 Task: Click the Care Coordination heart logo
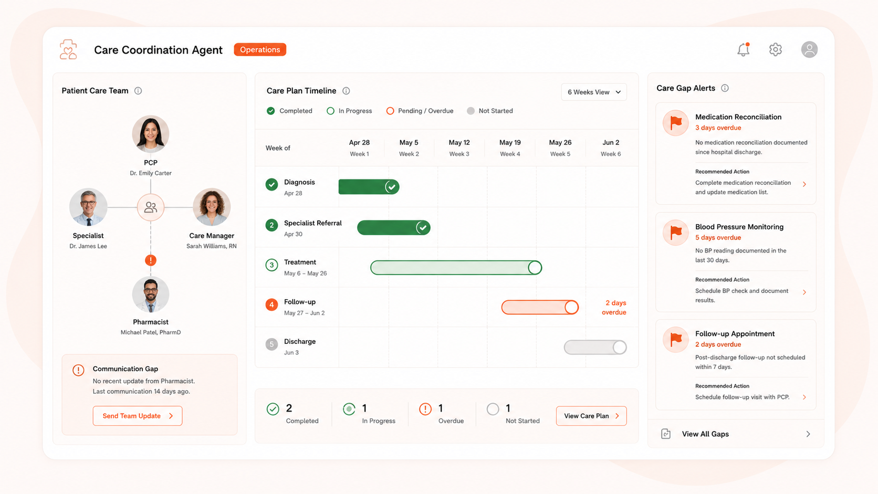tap(68, 49)
